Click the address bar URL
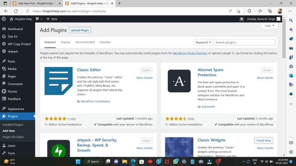 [x=69, y=11]
